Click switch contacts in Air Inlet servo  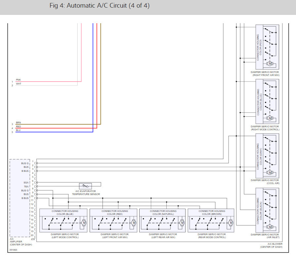[x=271, y=207]
